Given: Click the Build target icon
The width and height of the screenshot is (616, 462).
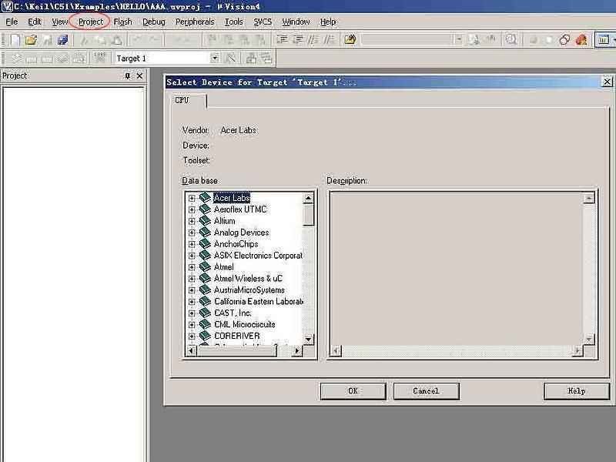Looking at the screenshot, I should [x=32, y=59].
